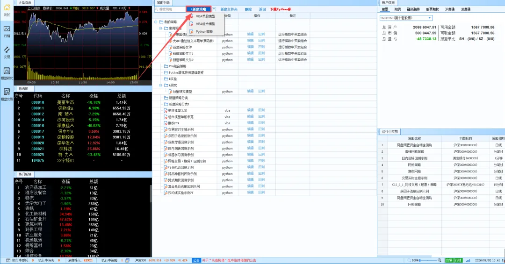
Task: Click the VBA file icon of 期权CTA
Action: tap(166, 123)
